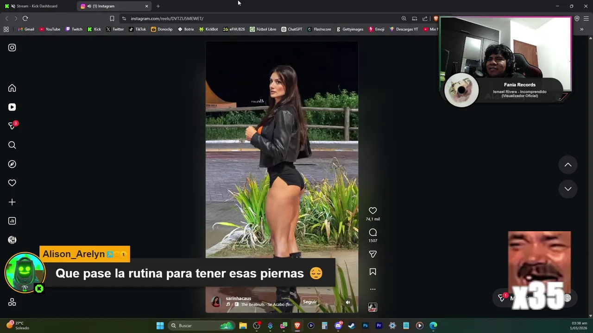Viewport: 593px width, 333px height.
Task: Go to the previous reel with up arrow
Action: (568, 165)
